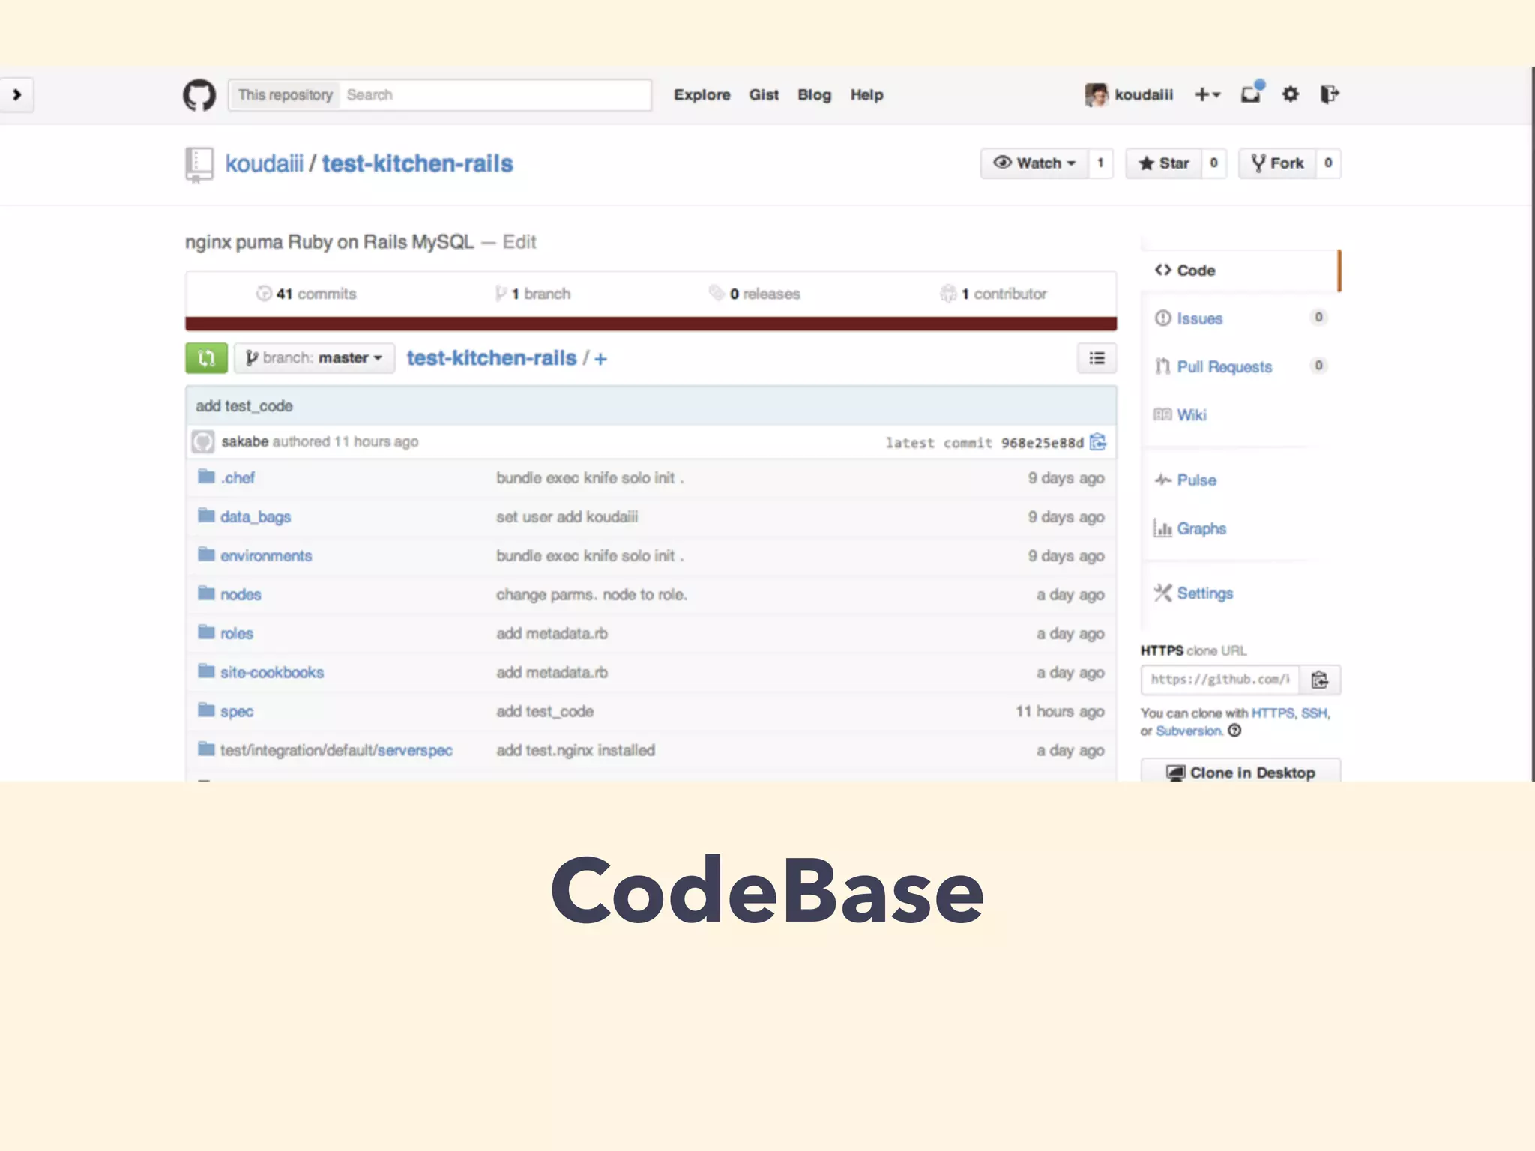1535x1151 pixels.
Task: Copy the commit SHA clipboard icon
Action: pos(1098,442)
